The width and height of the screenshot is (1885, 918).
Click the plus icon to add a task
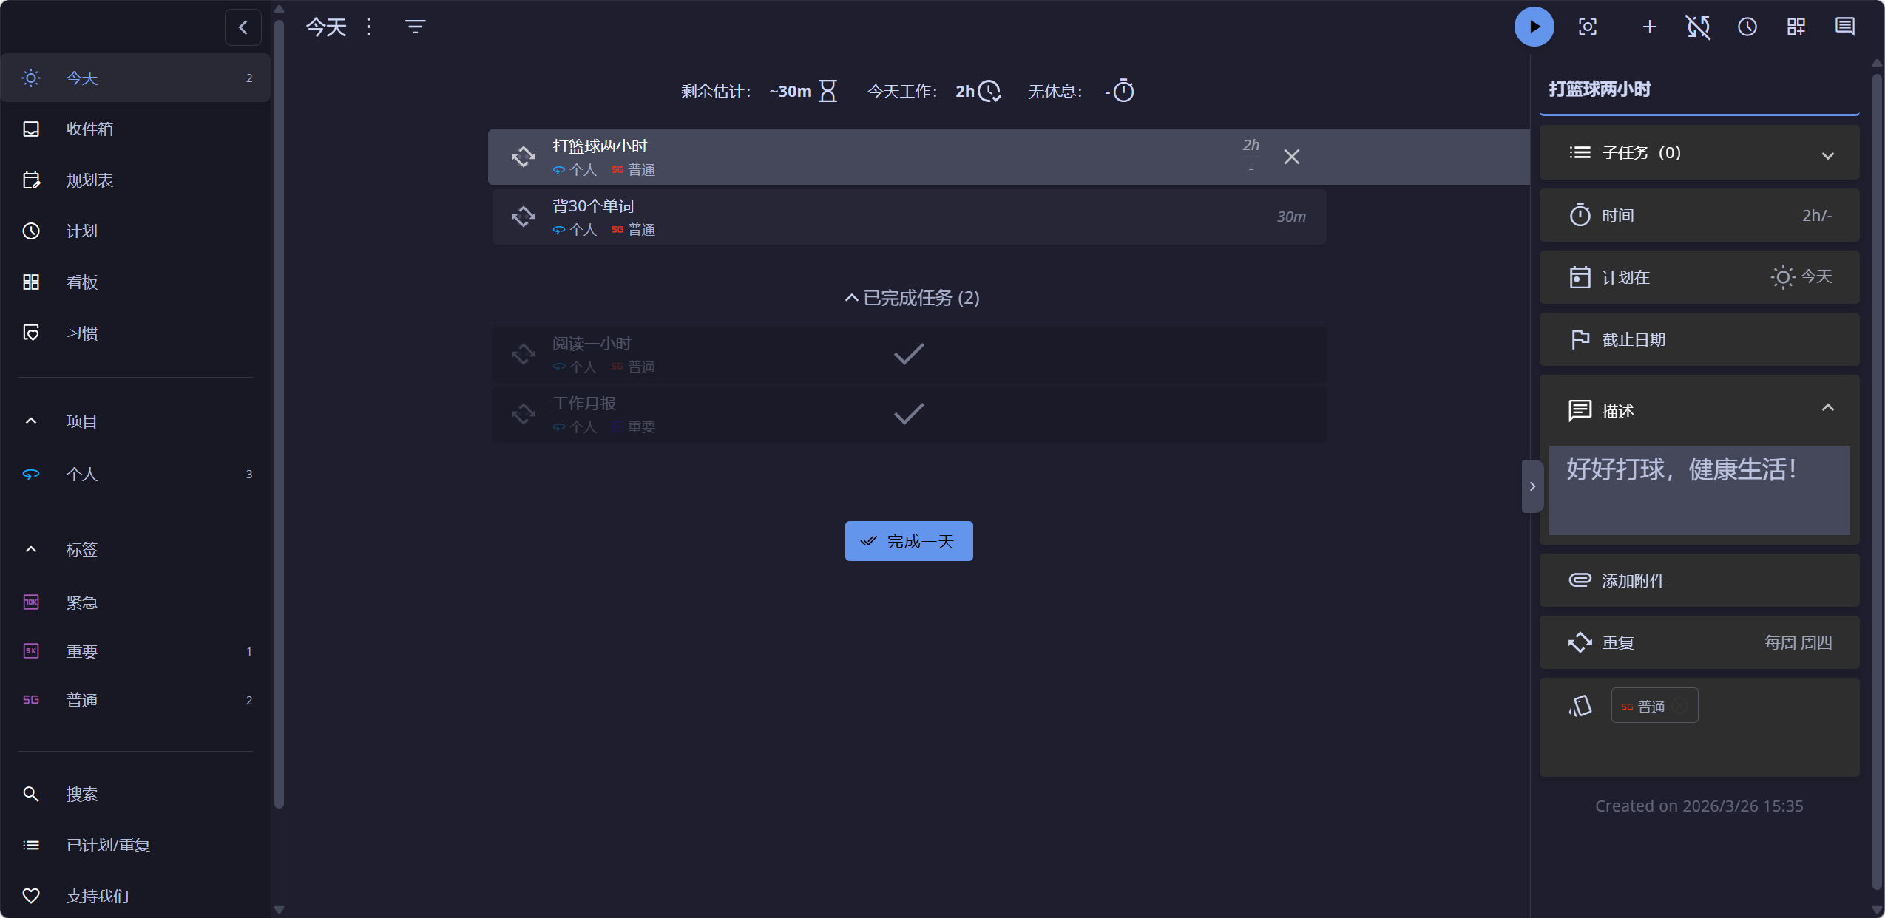[1649, 27]
